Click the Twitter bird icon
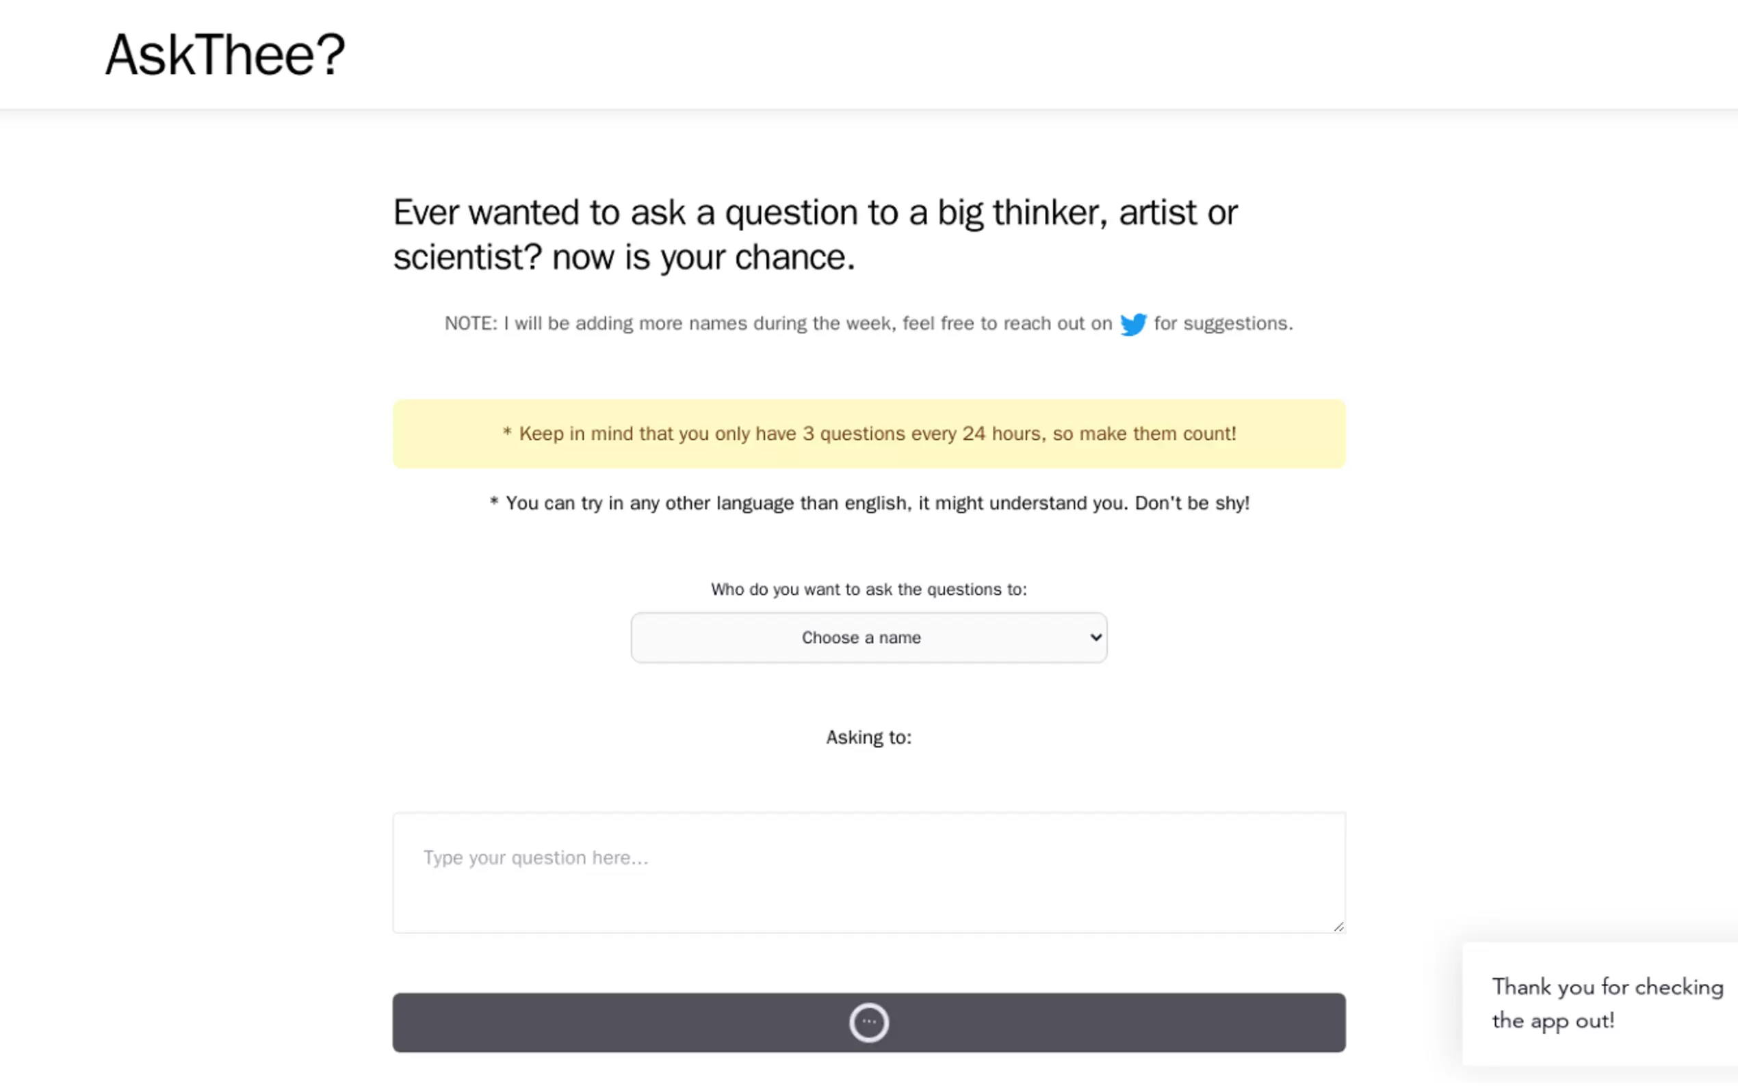 pyautogui.click(x=1133, y=324)
